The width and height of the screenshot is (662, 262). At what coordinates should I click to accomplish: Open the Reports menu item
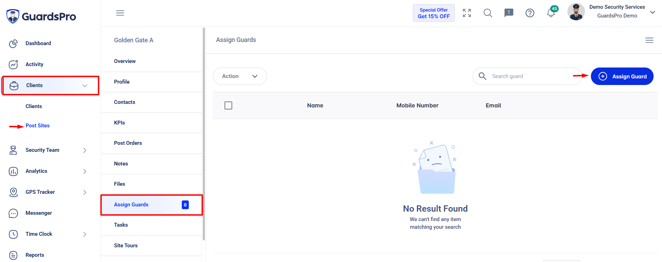[35, 255]
